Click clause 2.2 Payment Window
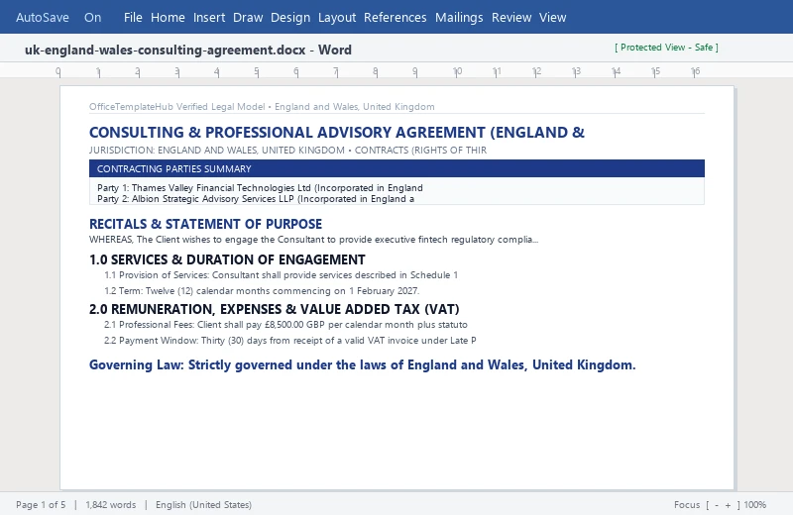This screenshot has height=515, width=793. click(289, 340)
